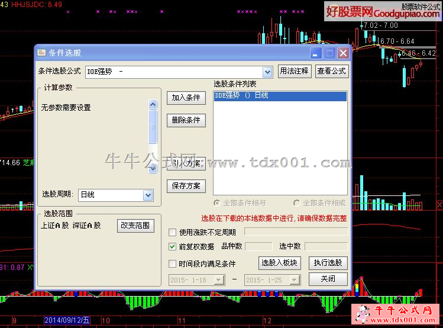Click the 保存方案 button
443x328 pixels.
click(186, 186)
